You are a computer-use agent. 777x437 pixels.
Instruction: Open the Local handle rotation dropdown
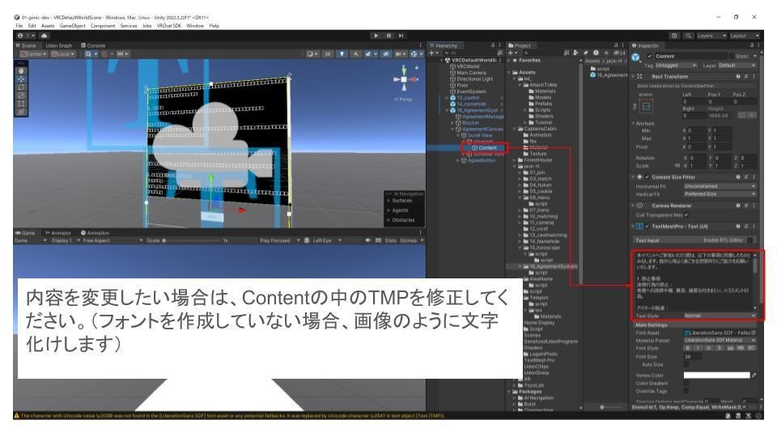(63, 54)
